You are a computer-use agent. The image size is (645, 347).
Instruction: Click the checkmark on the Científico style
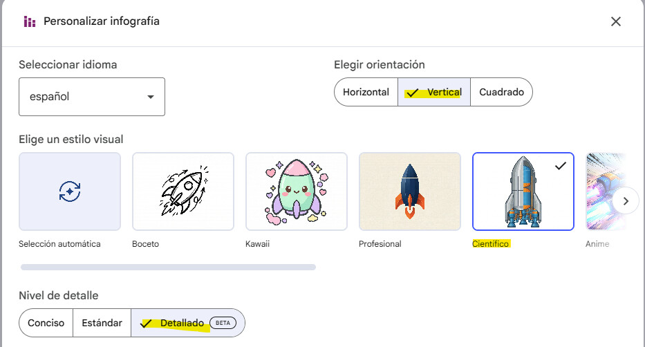pos(561,165)
